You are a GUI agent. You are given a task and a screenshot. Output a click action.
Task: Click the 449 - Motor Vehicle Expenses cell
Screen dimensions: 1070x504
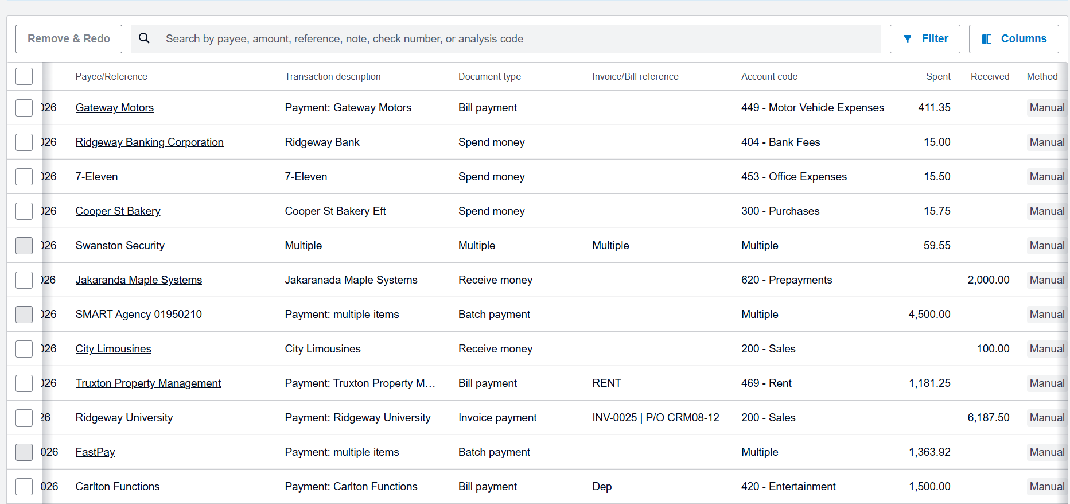[812, 107]
